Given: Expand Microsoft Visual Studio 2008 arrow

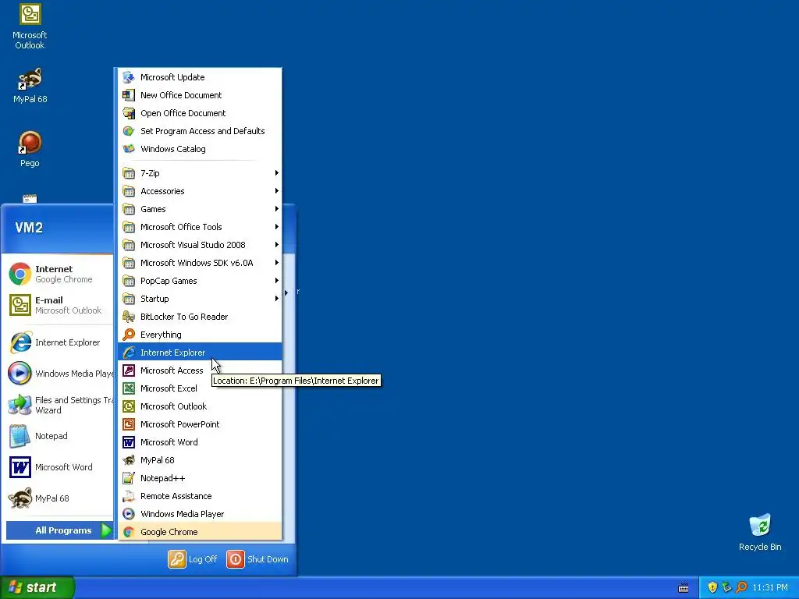Looking at the screenshot, I should click(277, 245).
